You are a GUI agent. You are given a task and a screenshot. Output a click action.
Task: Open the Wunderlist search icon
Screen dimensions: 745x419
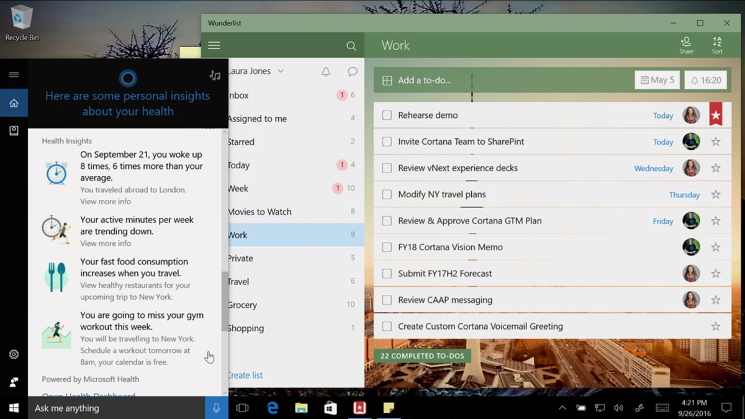pyautogui.click(x=351, y=46)
